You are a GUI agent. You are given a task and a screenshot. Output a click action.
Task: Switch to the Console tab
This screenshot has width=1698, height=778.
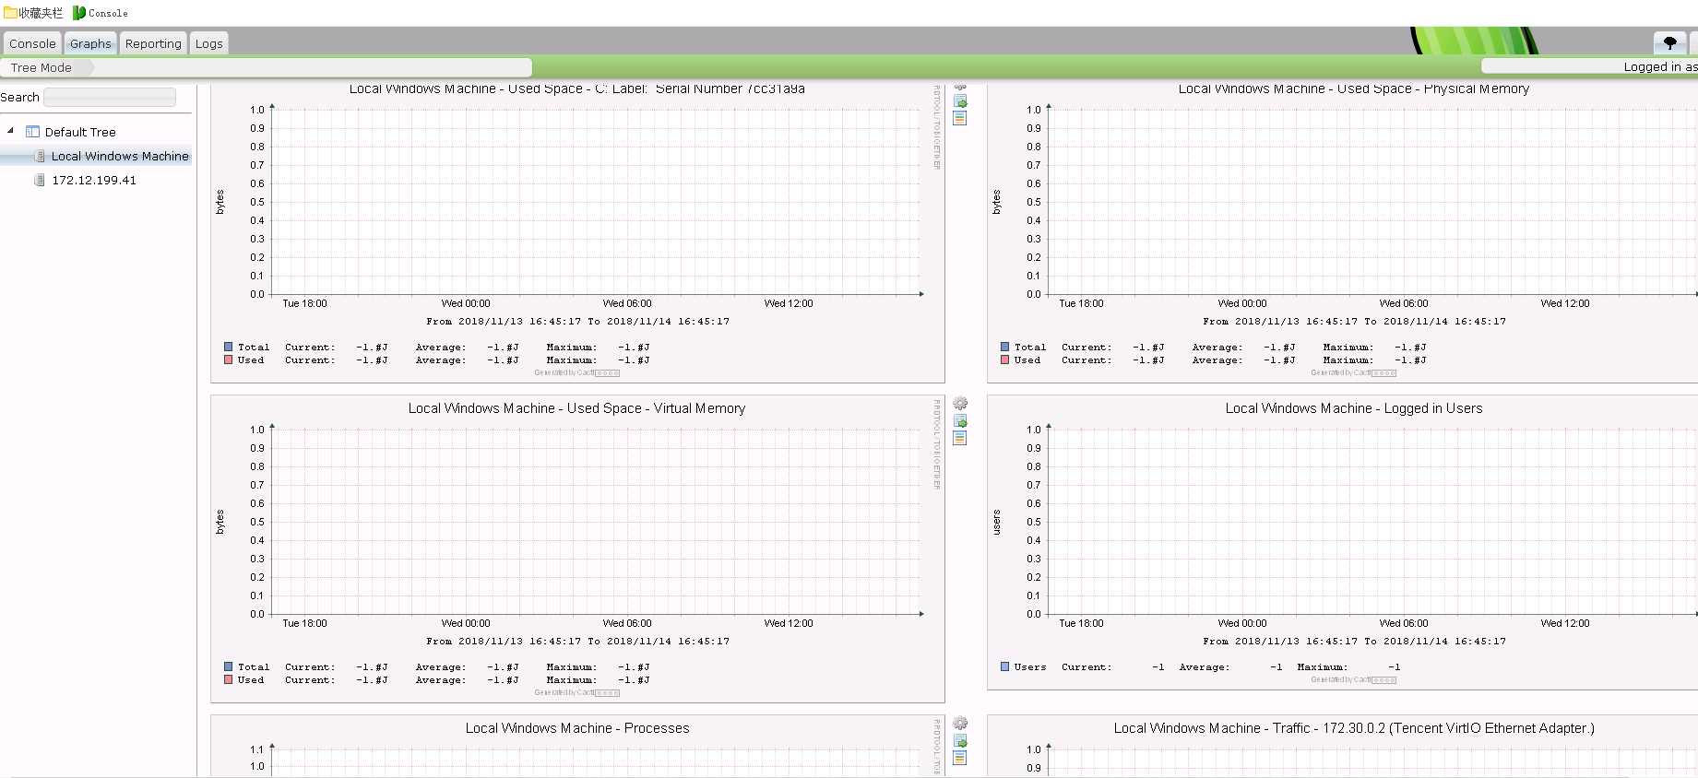32,43
